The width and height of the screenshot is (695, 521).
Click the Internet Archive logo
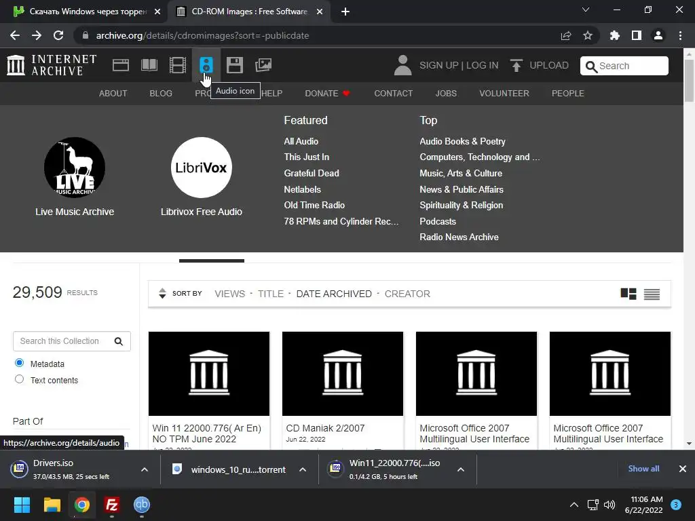click(52, 65)
